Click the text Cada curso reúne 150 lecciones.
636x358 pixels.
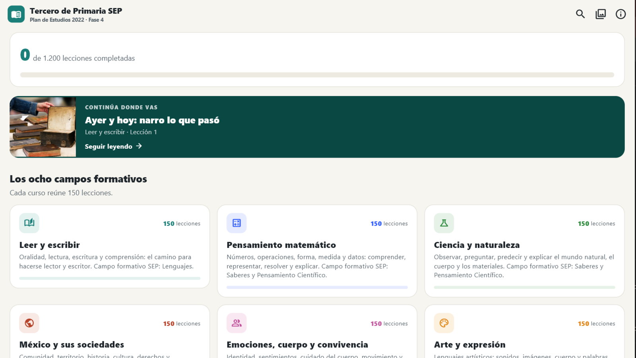[x=61, y=193]
